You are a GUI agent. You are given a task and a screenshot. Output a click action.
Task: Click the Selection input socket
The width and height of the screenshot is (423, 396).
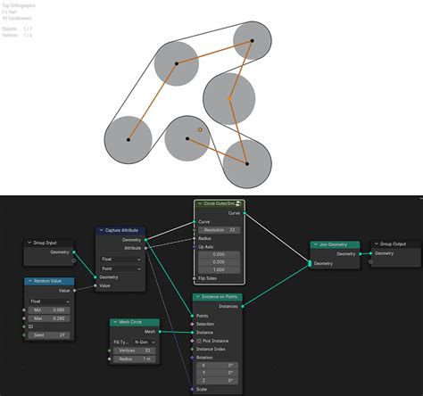(x=192, y=324)
